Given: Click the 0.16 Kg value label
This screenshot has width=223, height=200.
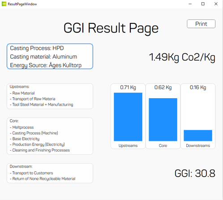Looking at the screenshot, I should pos(198,87).
